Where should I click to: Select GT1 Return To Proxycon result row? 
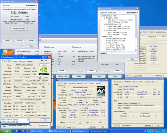120,20
